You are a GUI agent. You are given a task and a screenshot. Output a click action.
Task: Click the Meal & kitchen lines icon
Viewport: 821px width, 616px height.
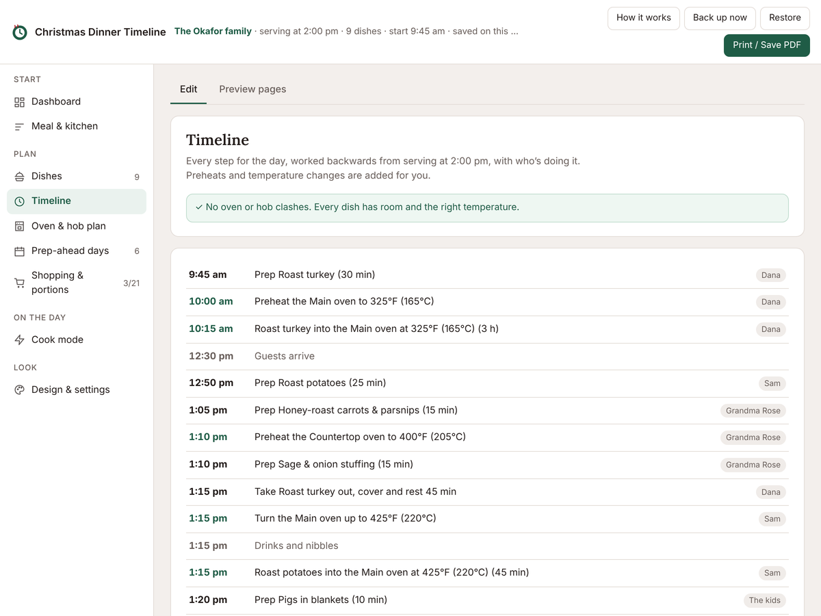point(19,127)
